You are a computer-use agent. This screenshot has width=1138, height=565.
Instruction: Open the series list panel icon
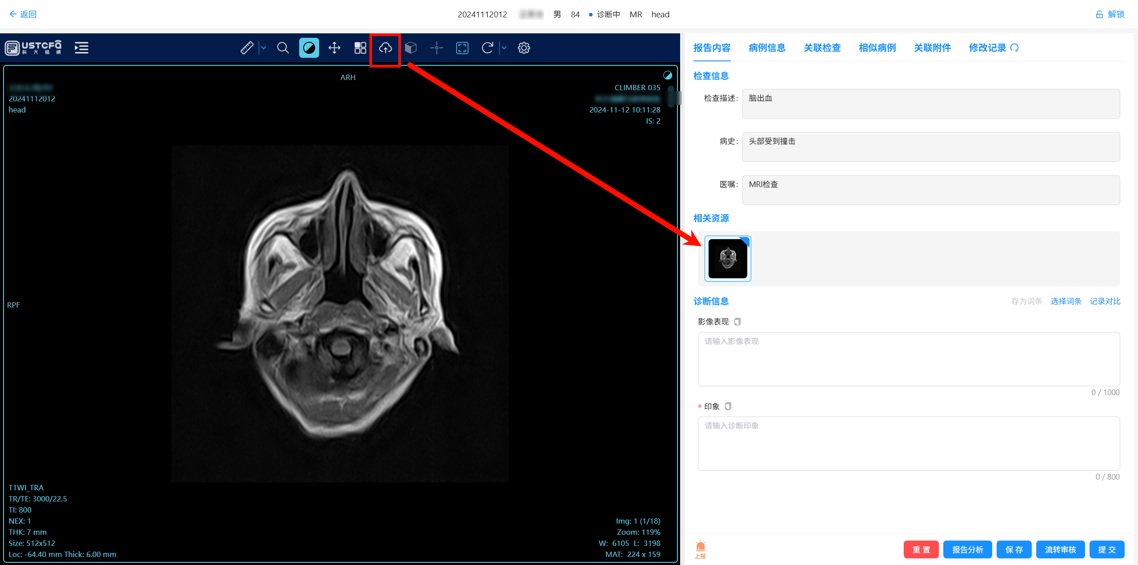81,48
